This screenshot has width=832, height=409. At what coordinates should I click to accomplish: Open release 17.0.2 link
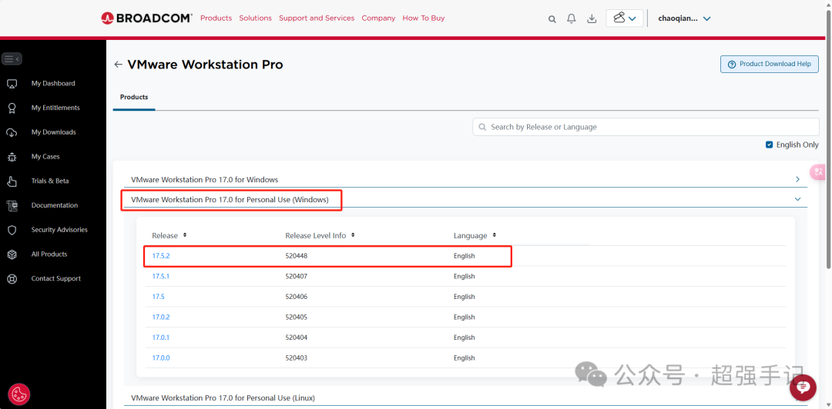161,318
